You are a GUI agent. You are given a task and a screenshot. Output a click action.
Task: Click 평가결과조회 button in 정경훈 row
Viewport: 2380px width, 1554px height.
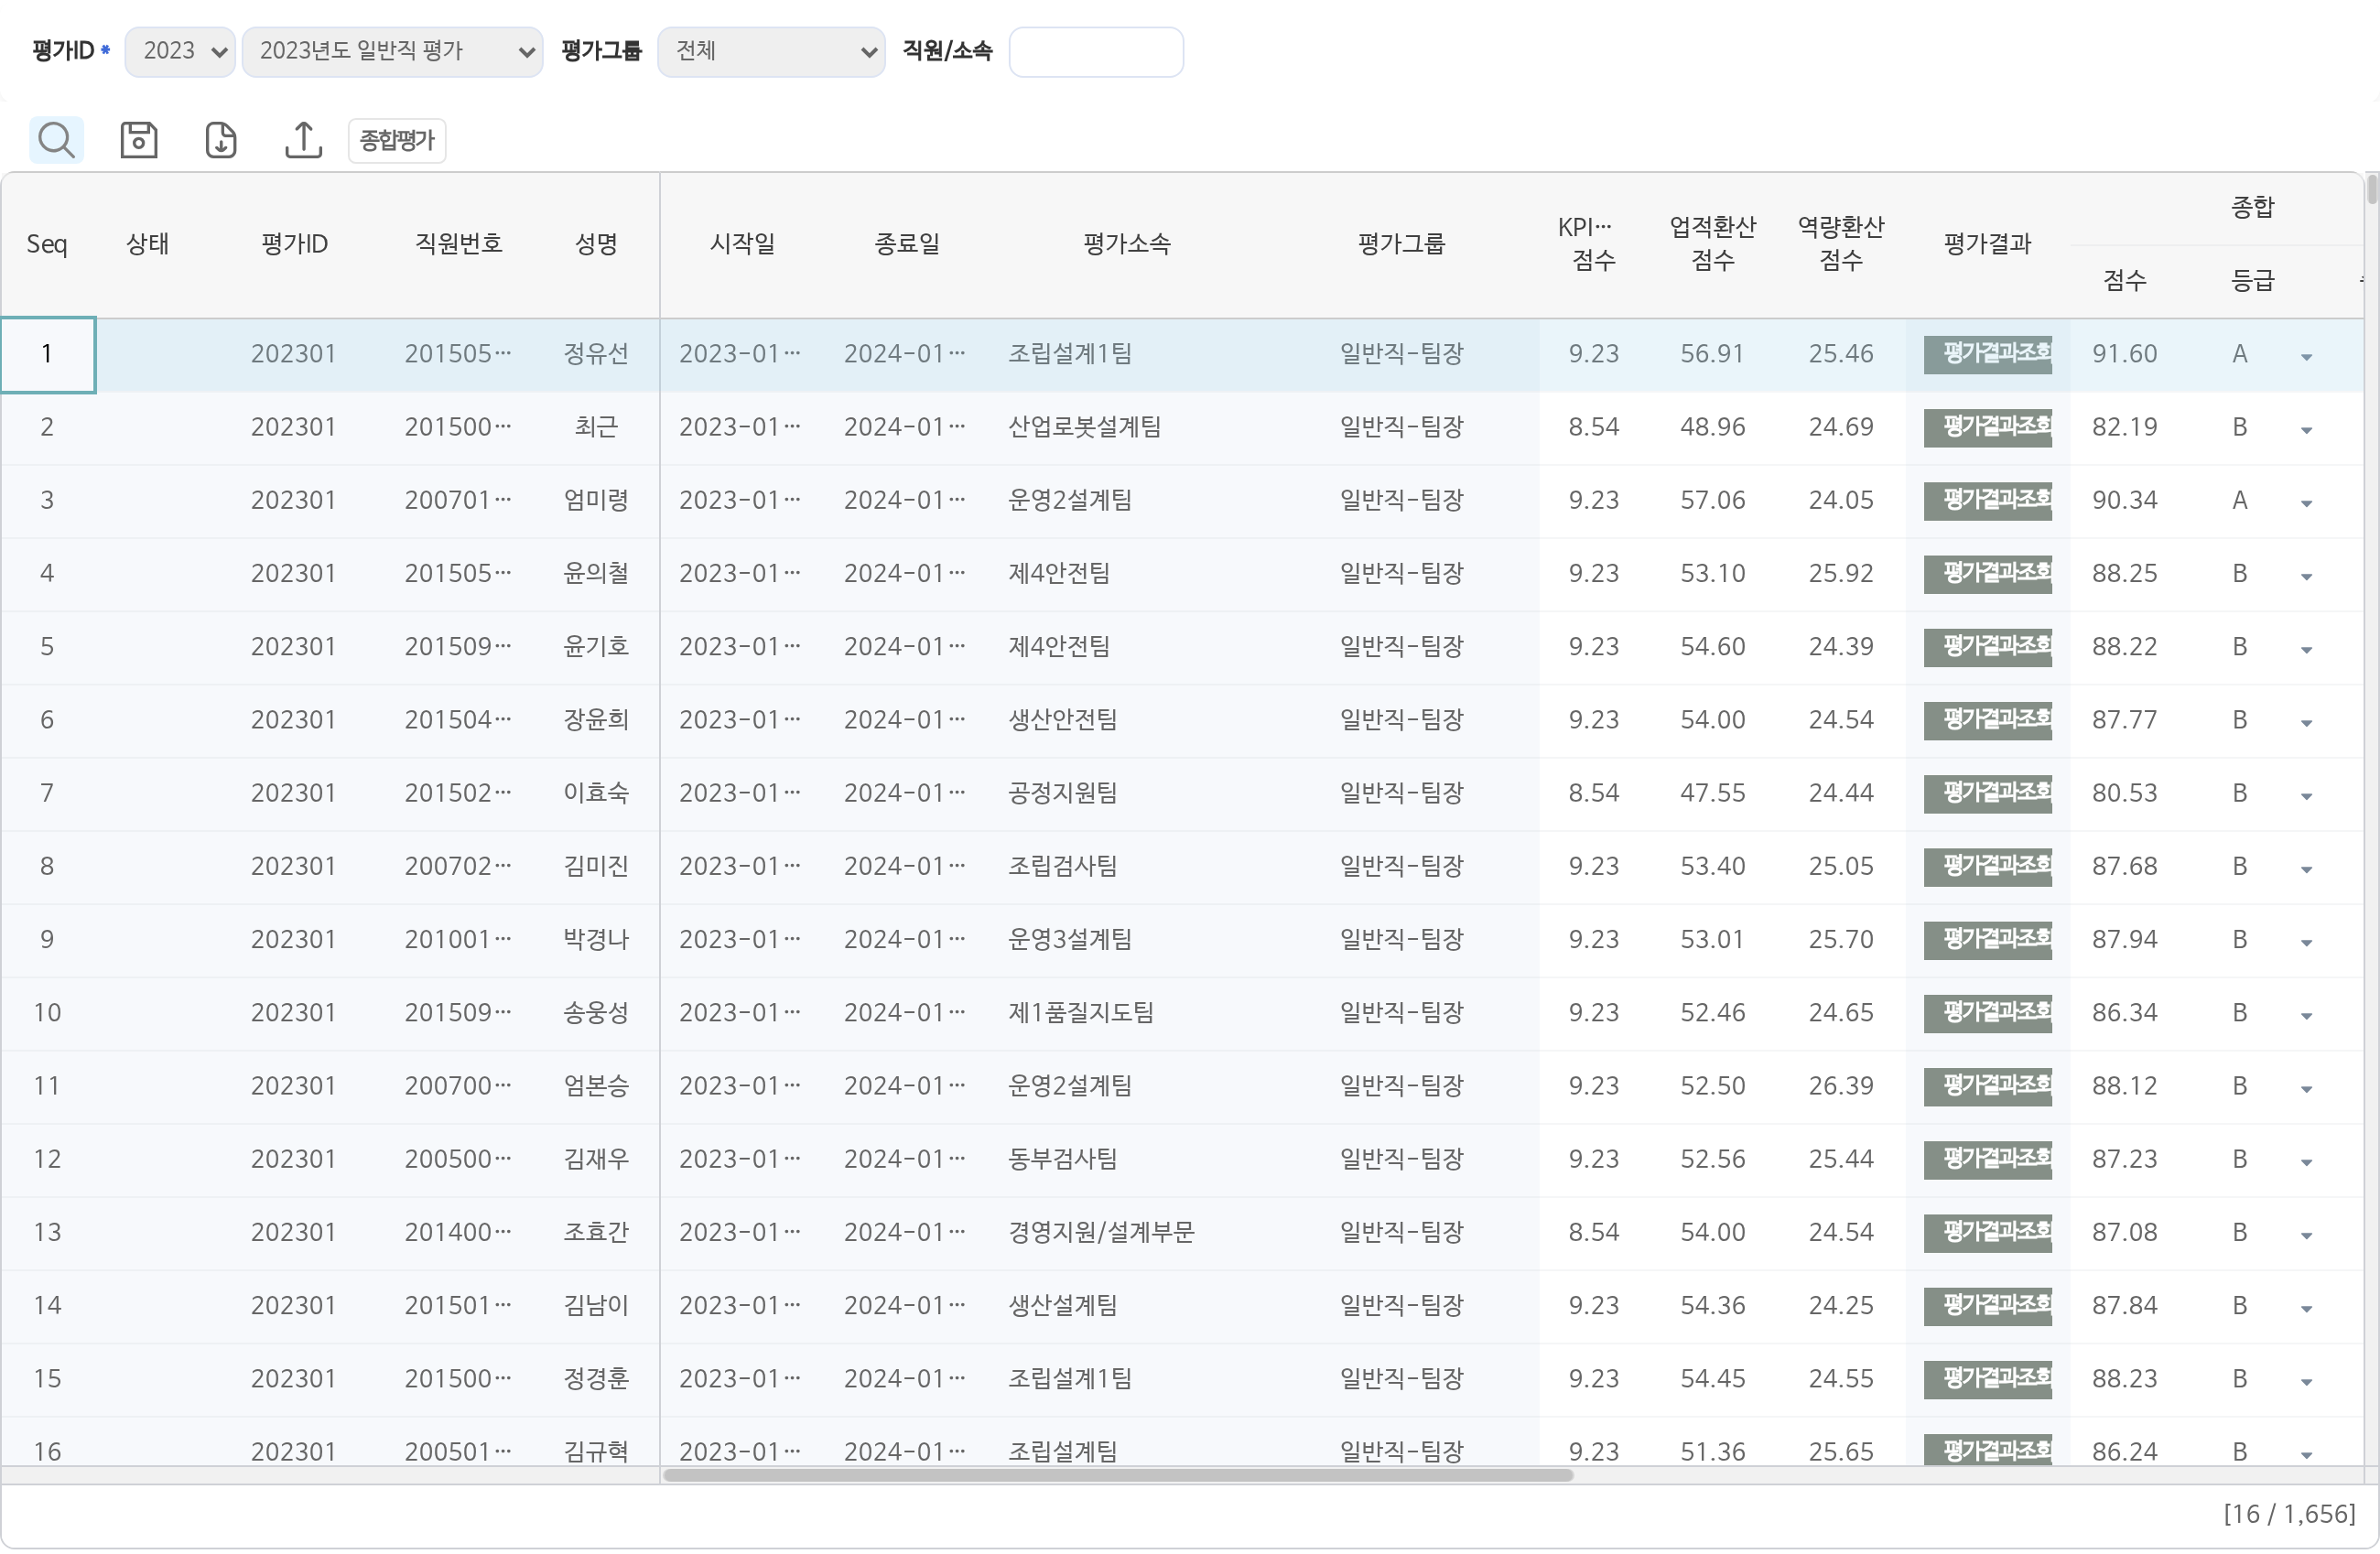tap(1987, 1378)
